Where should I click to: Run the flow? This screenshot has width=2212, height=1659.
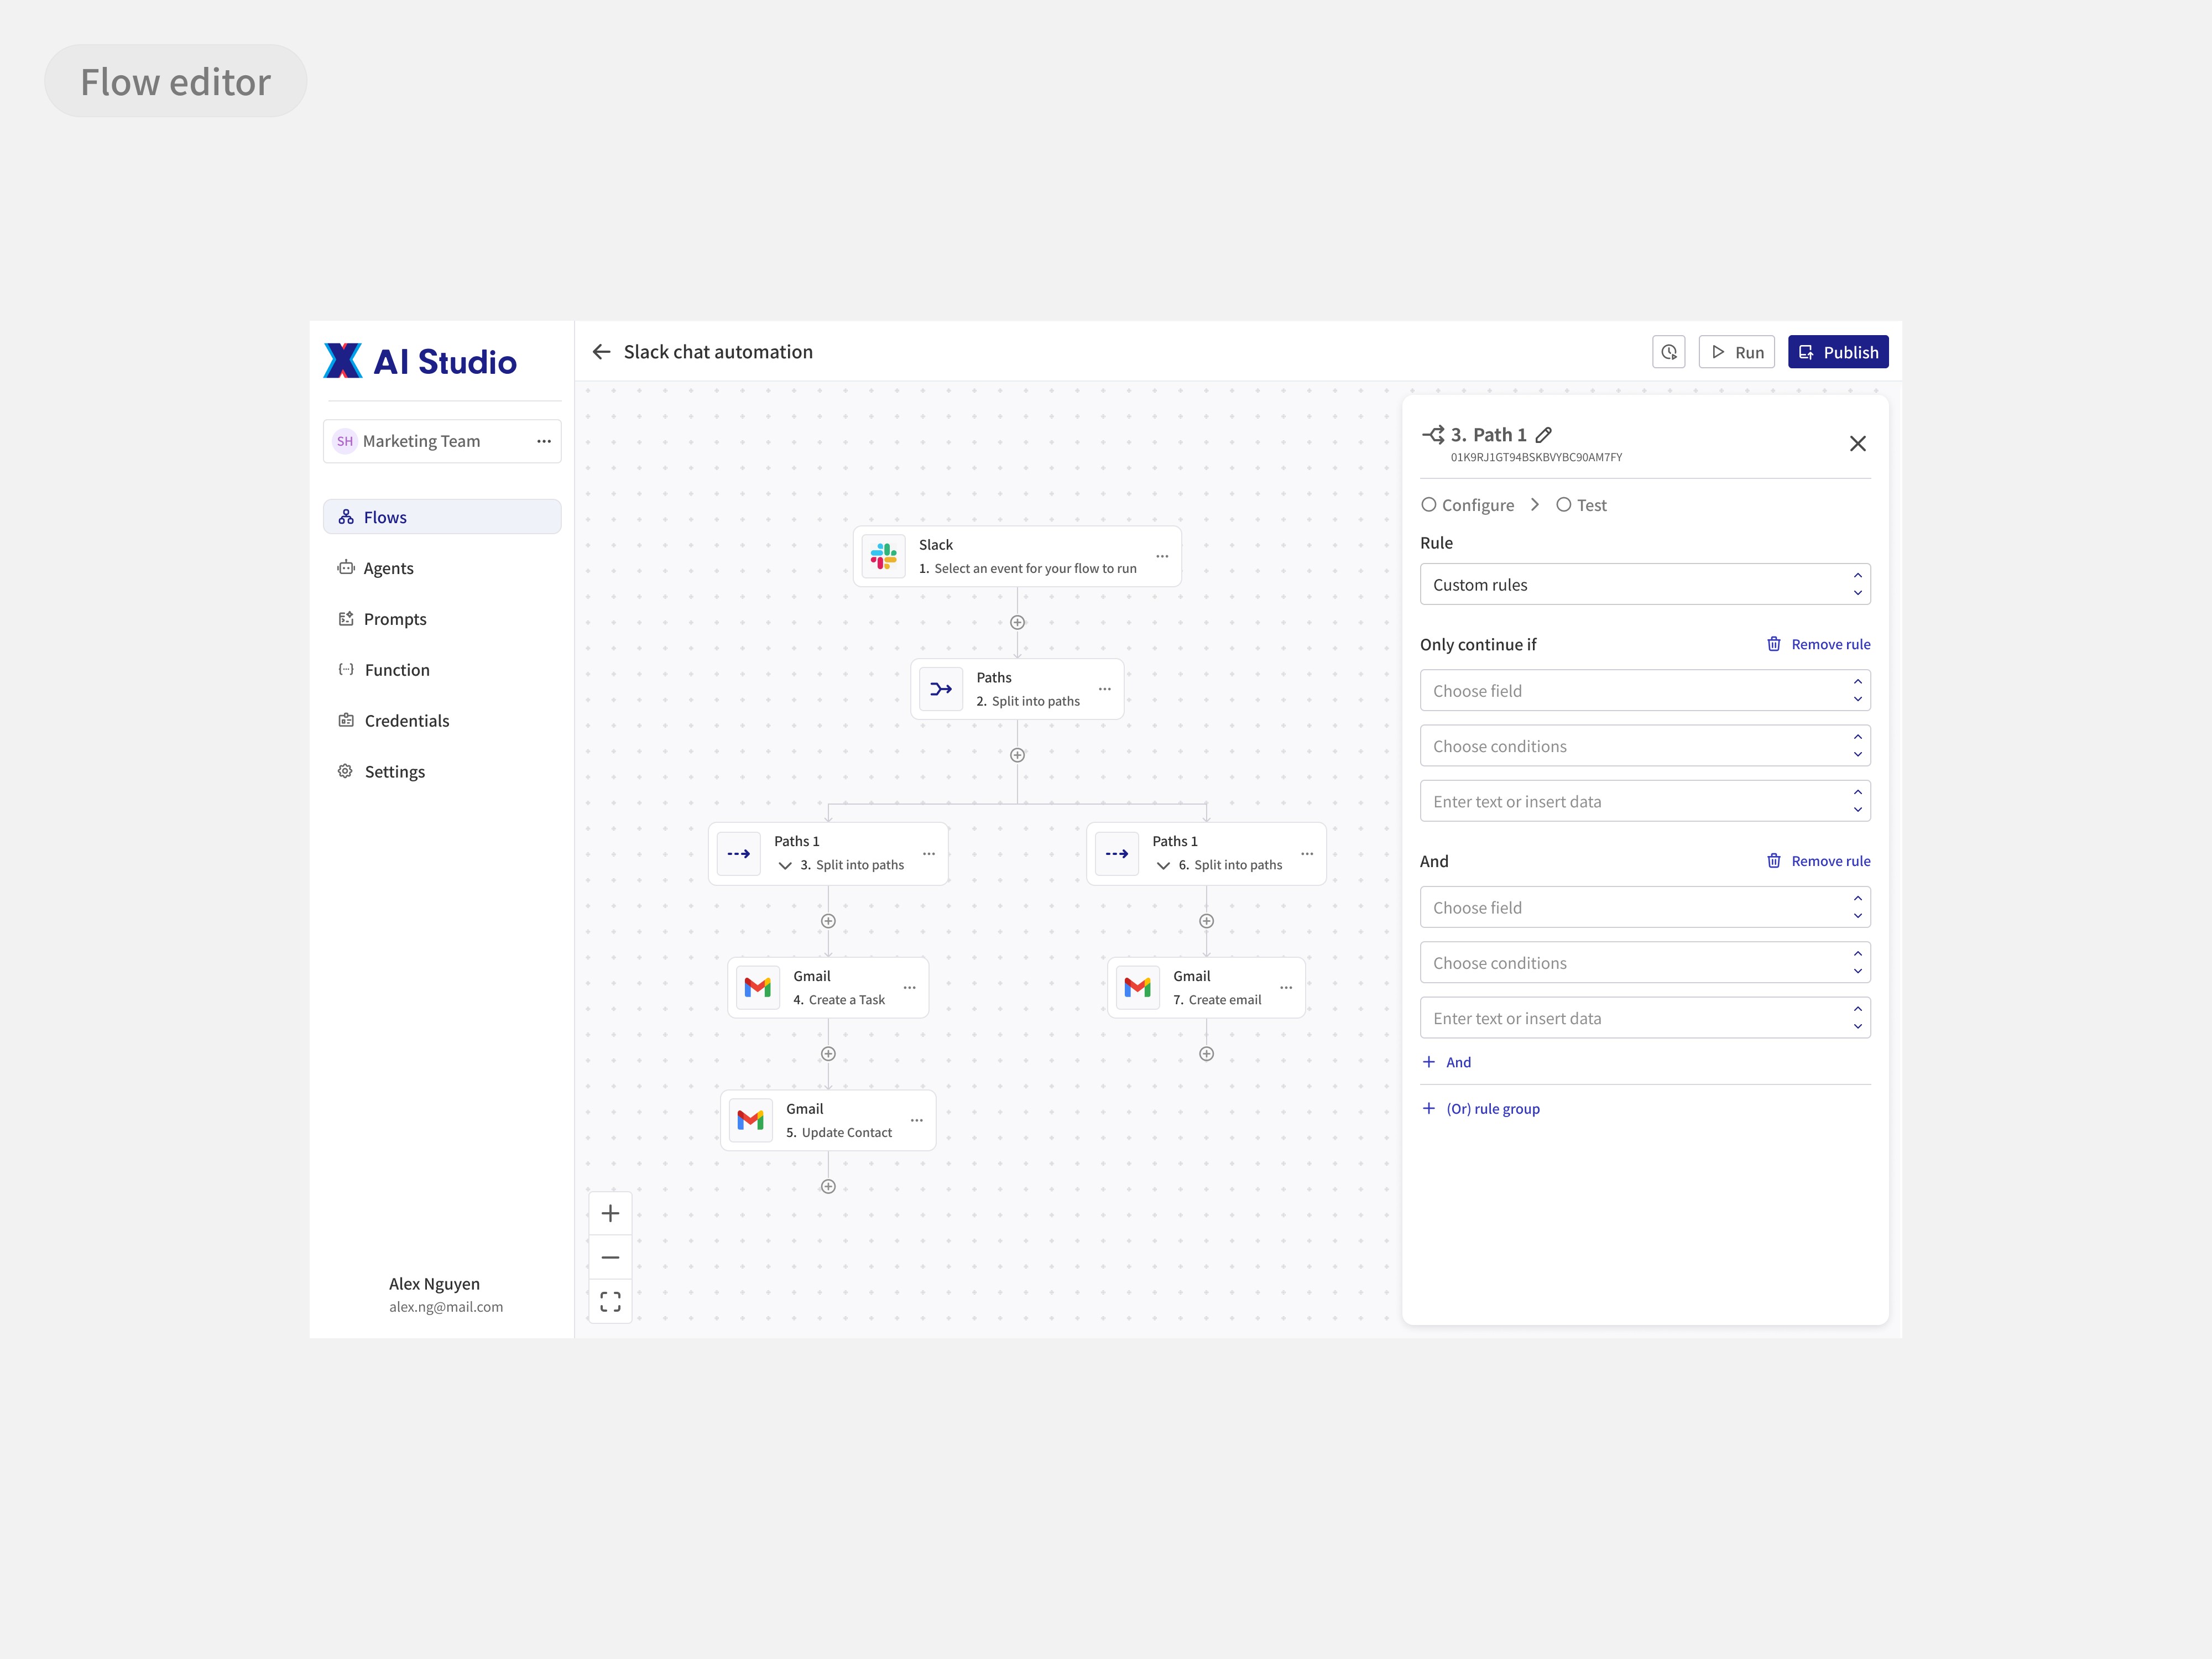pos(1736,352)
